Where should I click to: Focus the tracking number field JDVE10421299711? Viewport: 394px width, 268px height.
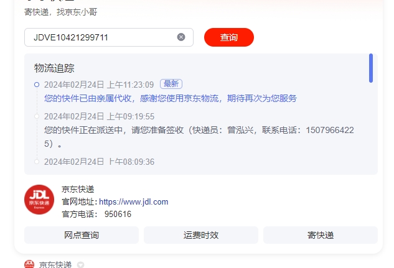coord(109,37)
